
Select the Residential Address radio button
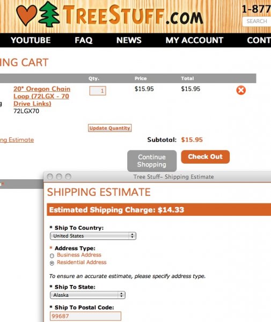[x=52, y=263]
